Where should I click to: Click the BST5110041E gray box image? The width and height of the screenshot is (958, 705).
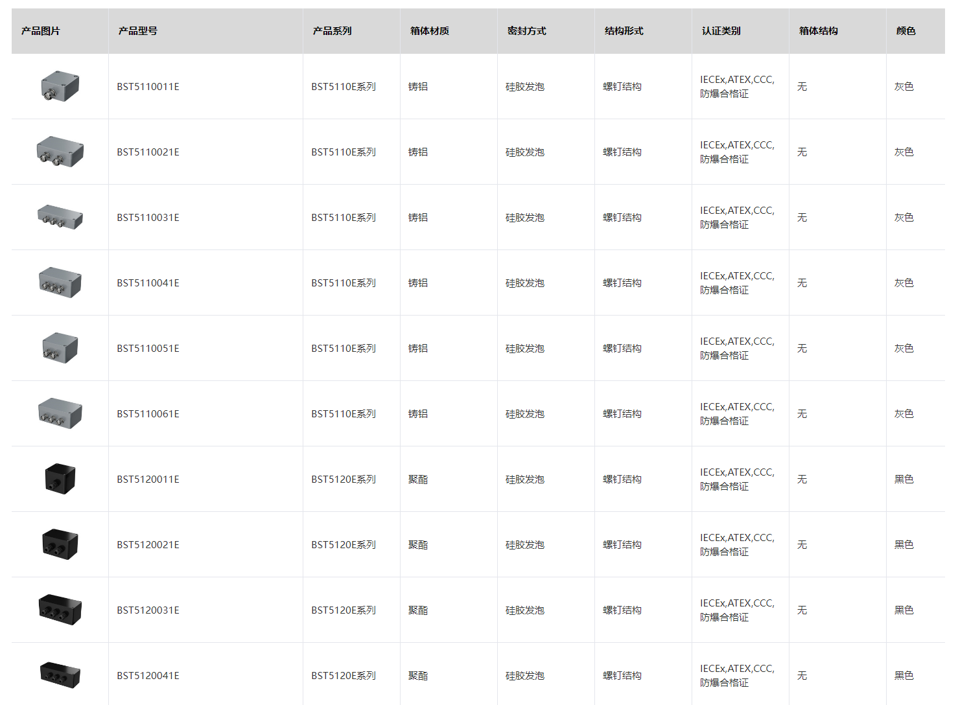pos(60,283)
